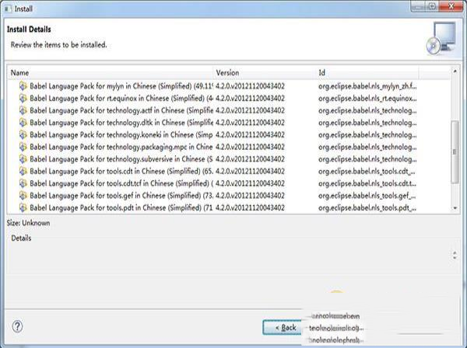Click the rt.equinox language pack icon
The image size is (467, 348).
pos(23,99)
